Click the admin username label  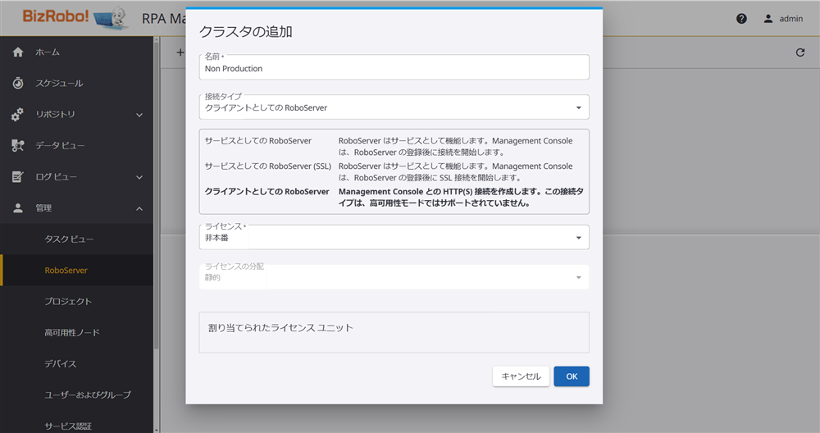[x=790, y=19]
